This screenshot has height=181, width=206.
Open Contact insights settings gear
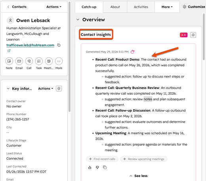[x=193, y=35]
